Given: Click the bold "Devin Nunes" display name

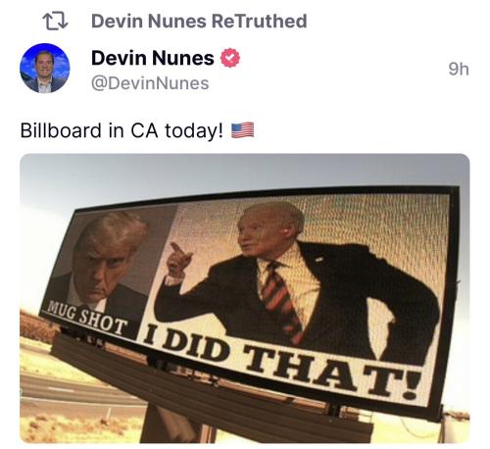Looking at the screenshot, I should tap(153, 58).
